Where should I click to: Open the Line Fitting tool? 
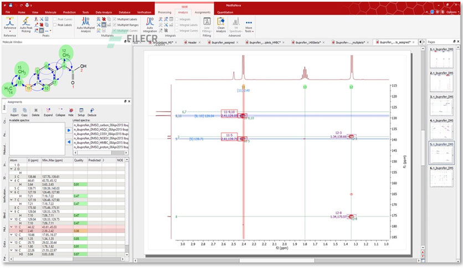point(207,24)
